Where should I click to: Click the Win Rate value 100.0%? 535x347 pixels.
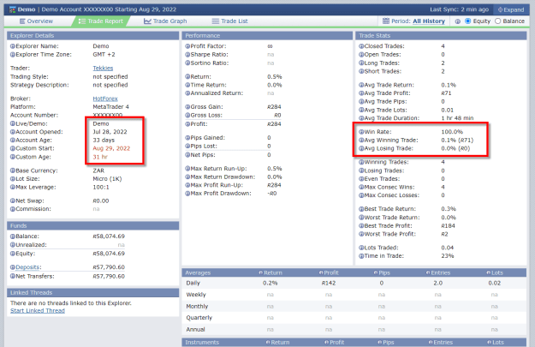pos(452,132)
